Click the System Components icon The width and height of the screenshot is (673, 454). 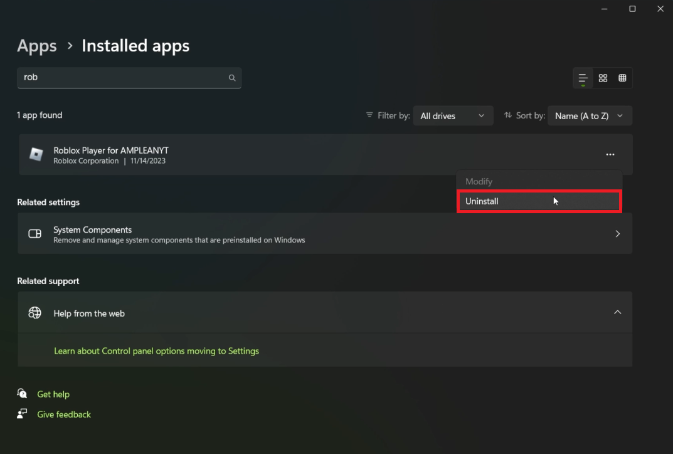point(35,234)
